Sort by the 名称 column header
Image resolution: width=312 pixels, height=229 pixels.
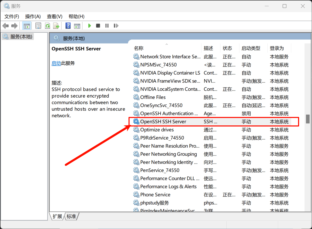pos(139,48)
